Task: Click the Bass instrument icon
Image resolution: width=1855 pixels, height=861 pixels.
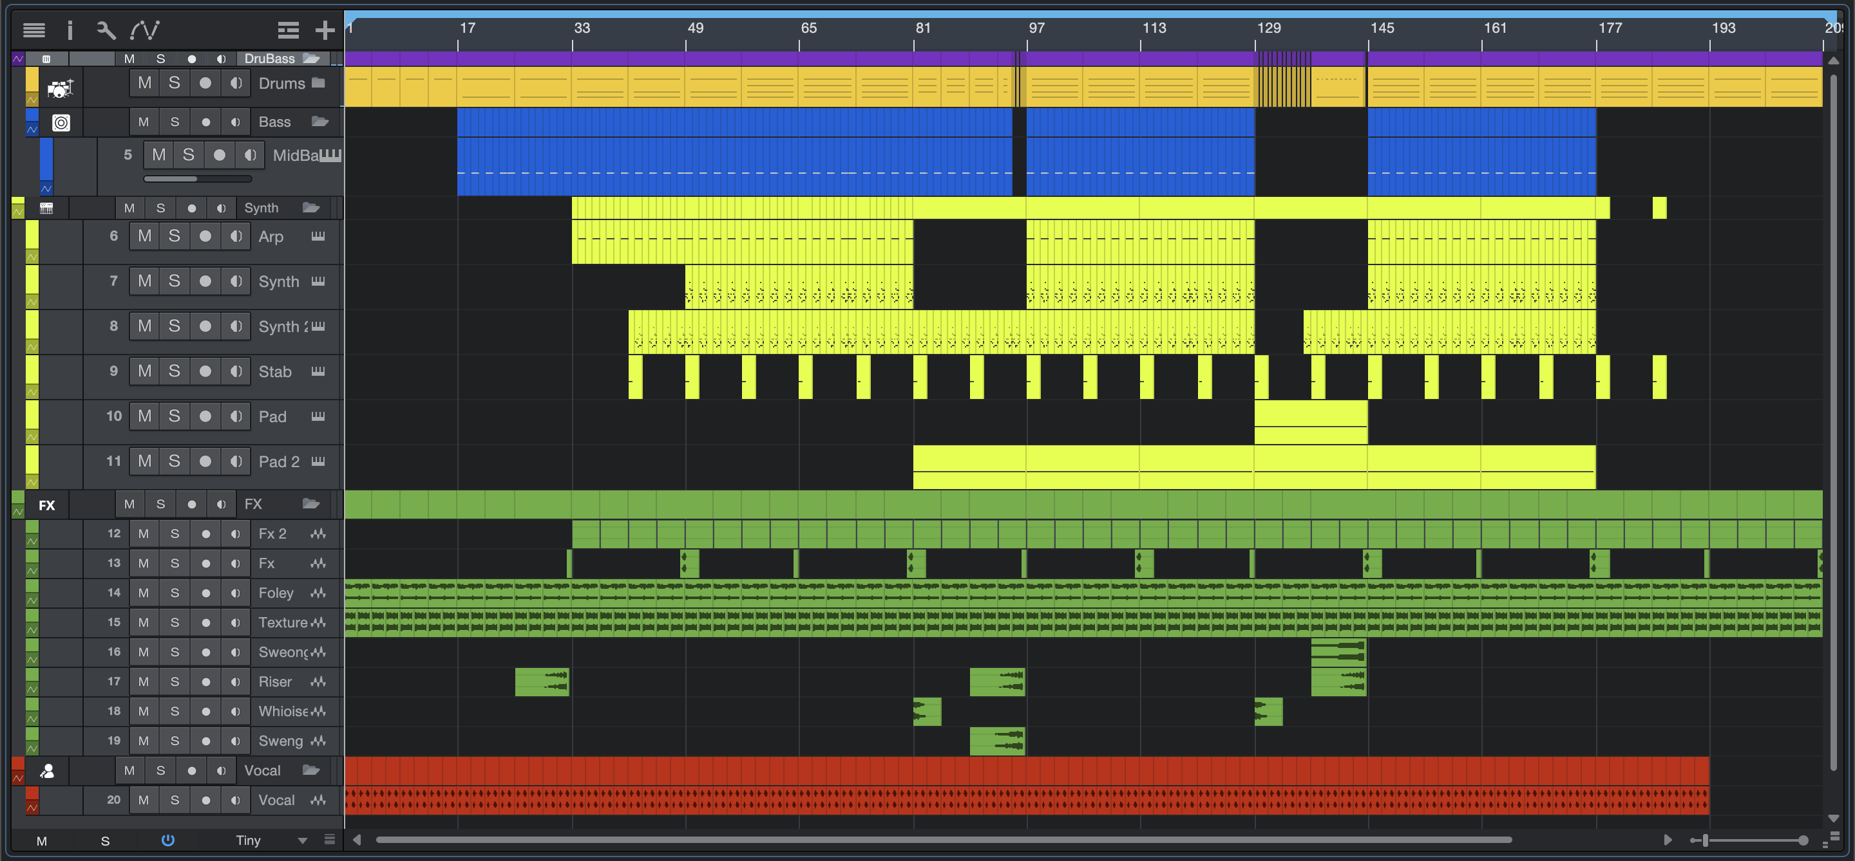Action: click(x=61, y=123)
